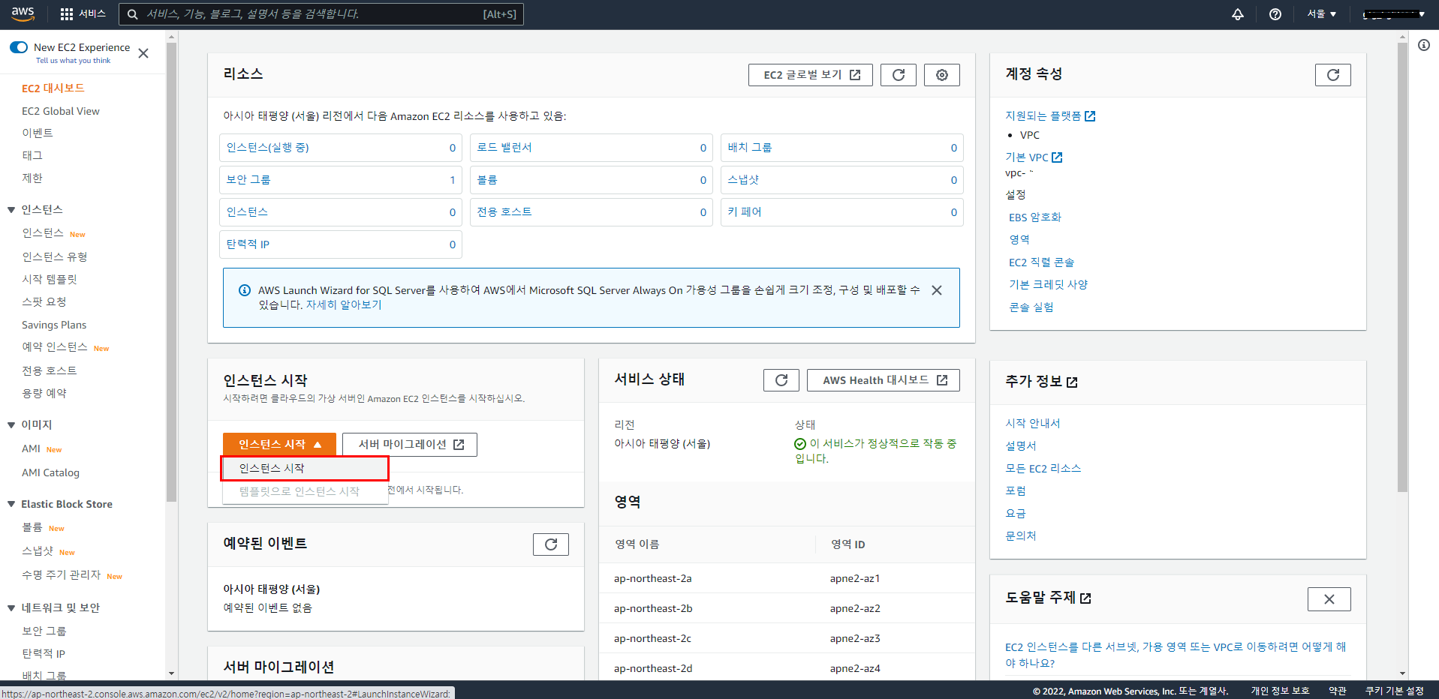Open AWS Health 대시보드

pos(884,380)
